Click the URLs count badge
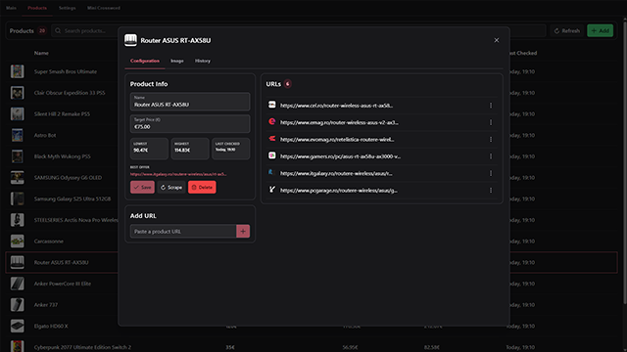 (287, 84)
